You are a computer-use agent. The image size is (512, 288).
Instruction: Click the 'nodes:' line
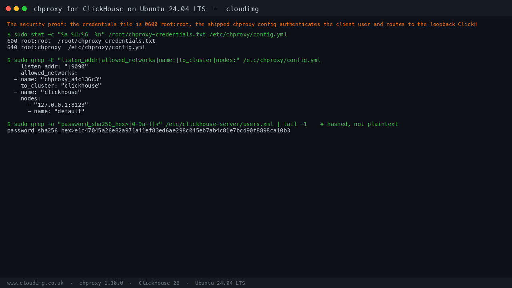pos(31,98)
